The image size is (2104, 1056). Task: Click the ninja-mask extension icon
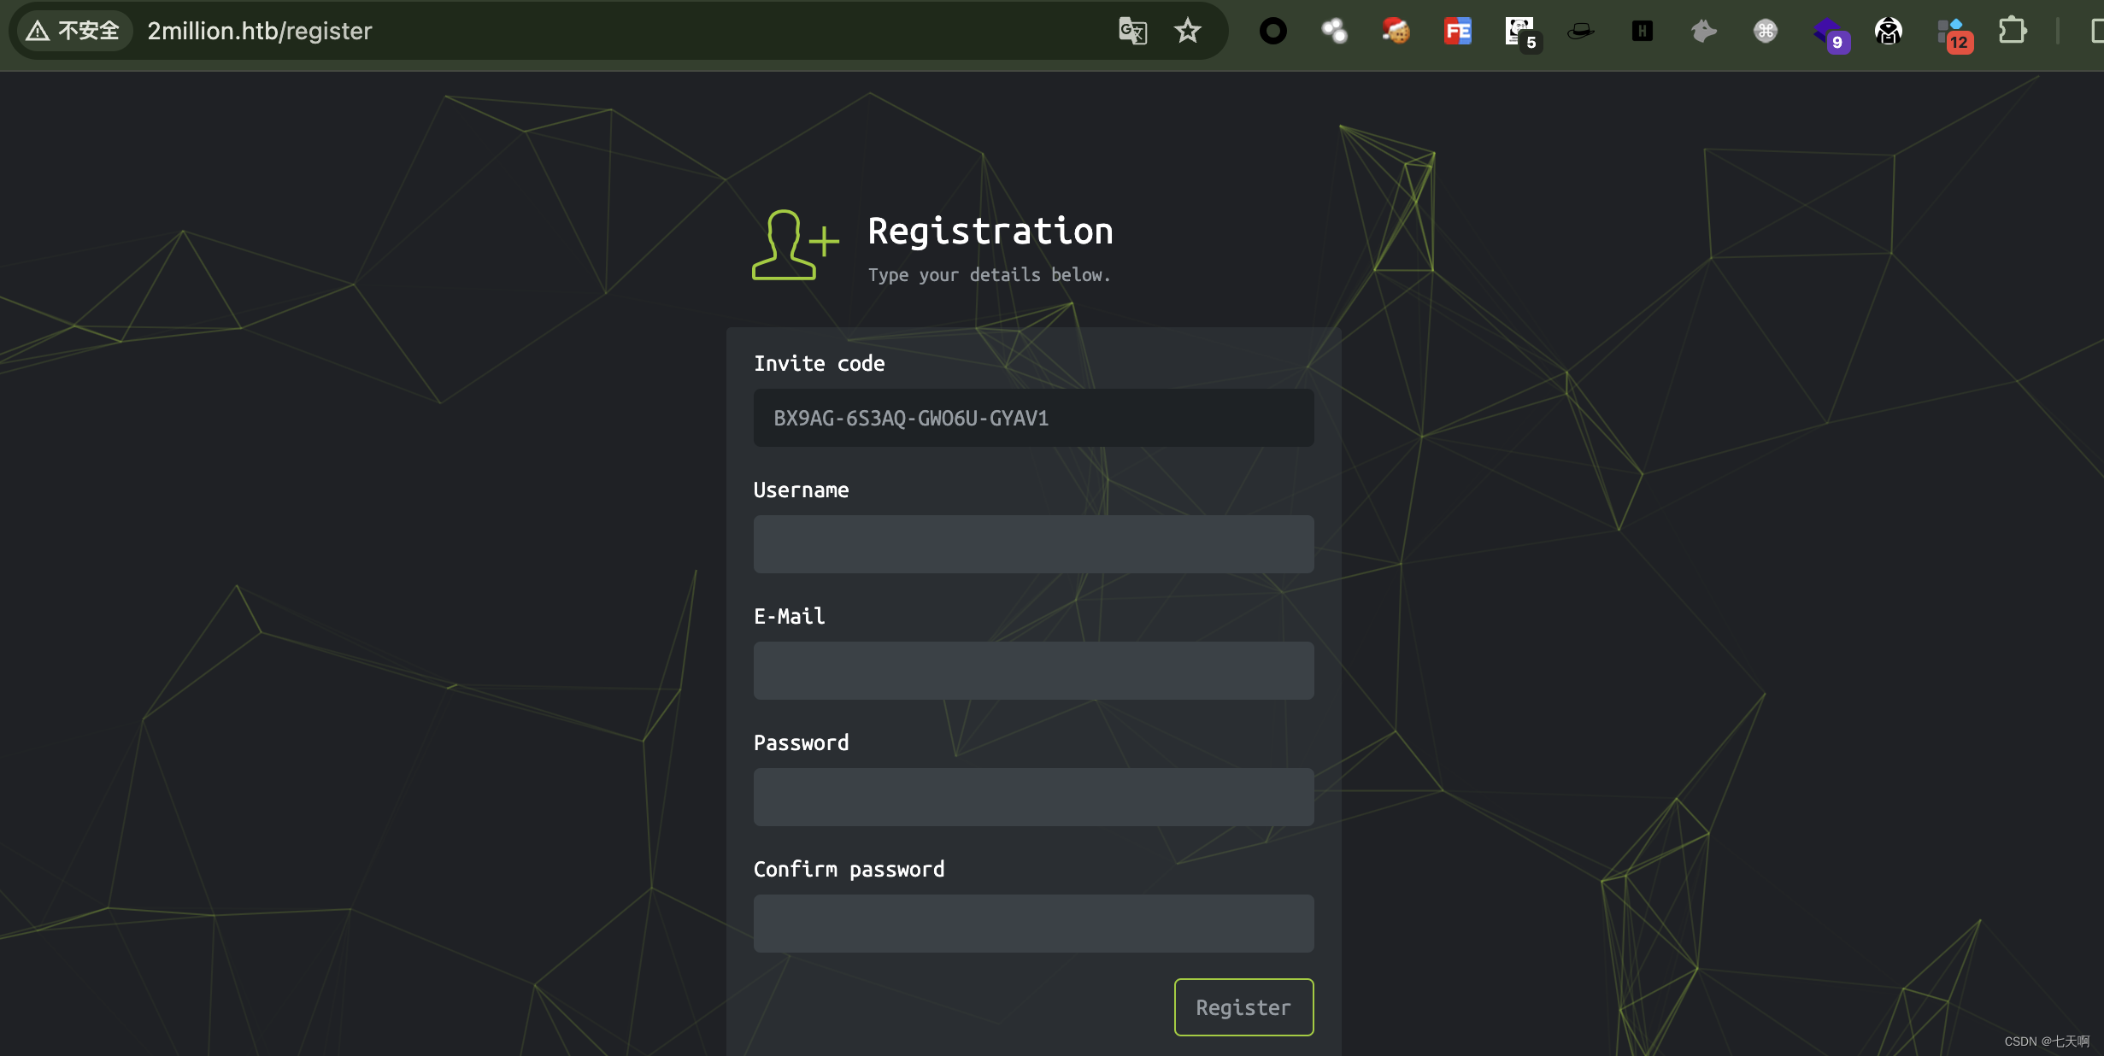click(x=1889, y=31)
